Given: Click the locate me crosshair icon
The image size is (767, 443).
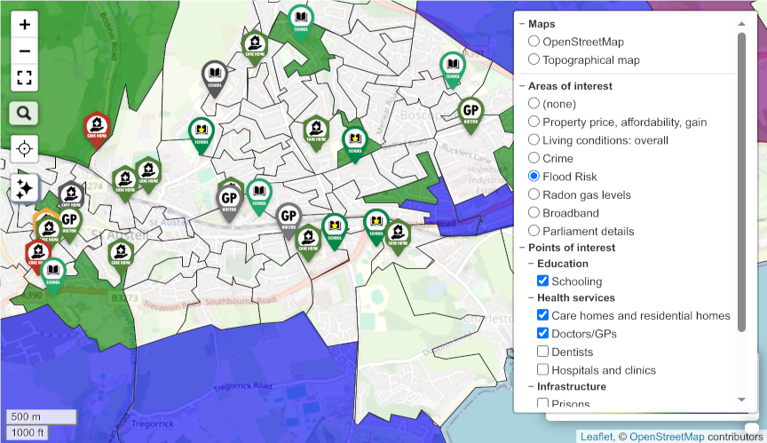Looking at the screenshot, I should [24, 148].
